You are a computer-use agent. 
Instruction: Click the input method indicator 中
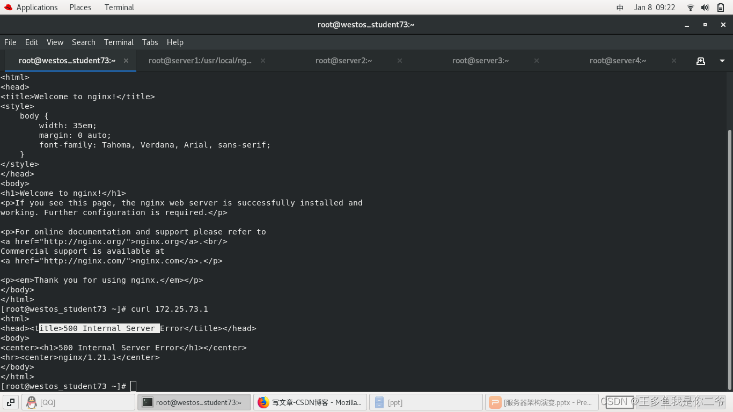coord(620,8)
